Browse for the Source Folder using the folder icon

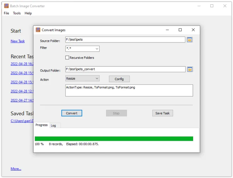[x=190, y=40]
